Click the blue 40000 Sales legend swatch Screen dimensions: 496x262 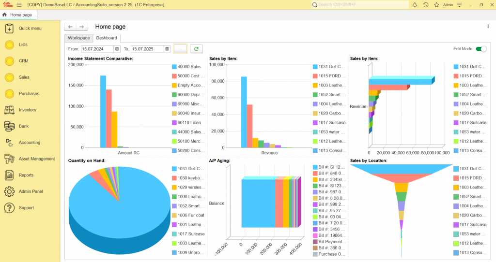click(174, 67)
